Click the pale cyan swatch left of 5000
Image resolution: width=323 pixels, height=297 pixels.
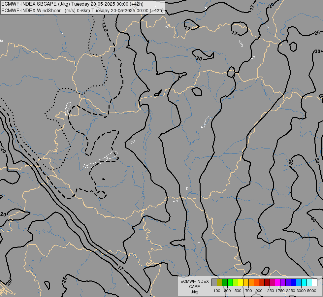309,282
